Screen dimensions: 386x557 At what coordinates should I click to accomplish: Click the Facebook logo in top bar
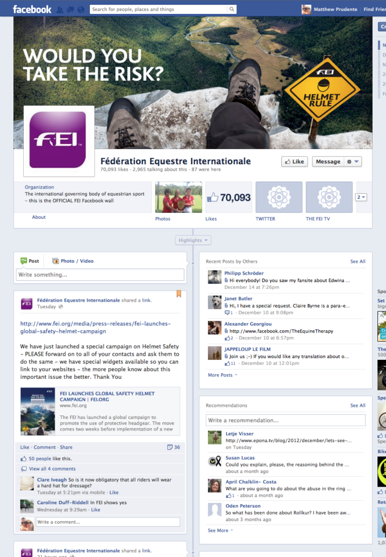(32, 9)
